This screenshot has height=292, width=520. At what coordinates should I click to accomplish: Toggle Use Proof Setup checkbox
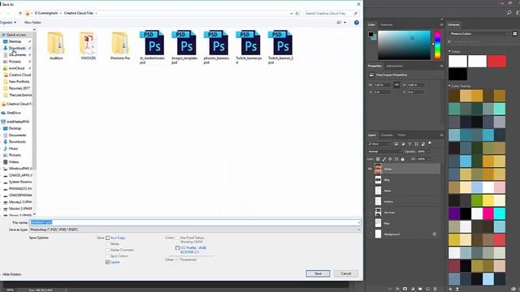click(177, 238)
